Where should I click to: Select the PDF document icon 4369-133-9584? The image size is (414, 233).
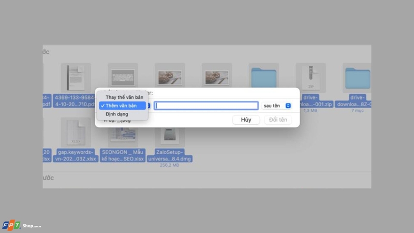76,78
